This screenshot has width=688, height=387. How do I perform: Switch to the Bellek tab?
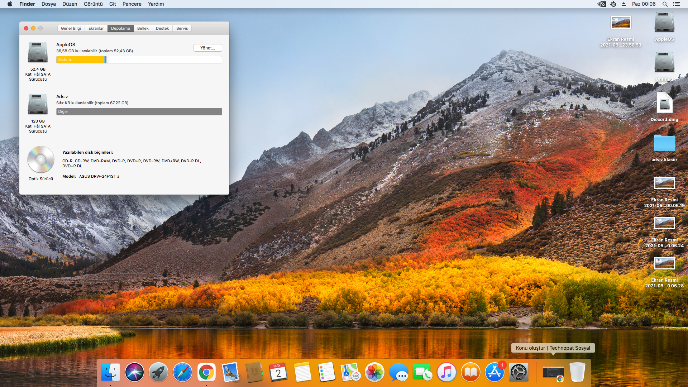tap(143, 28)
